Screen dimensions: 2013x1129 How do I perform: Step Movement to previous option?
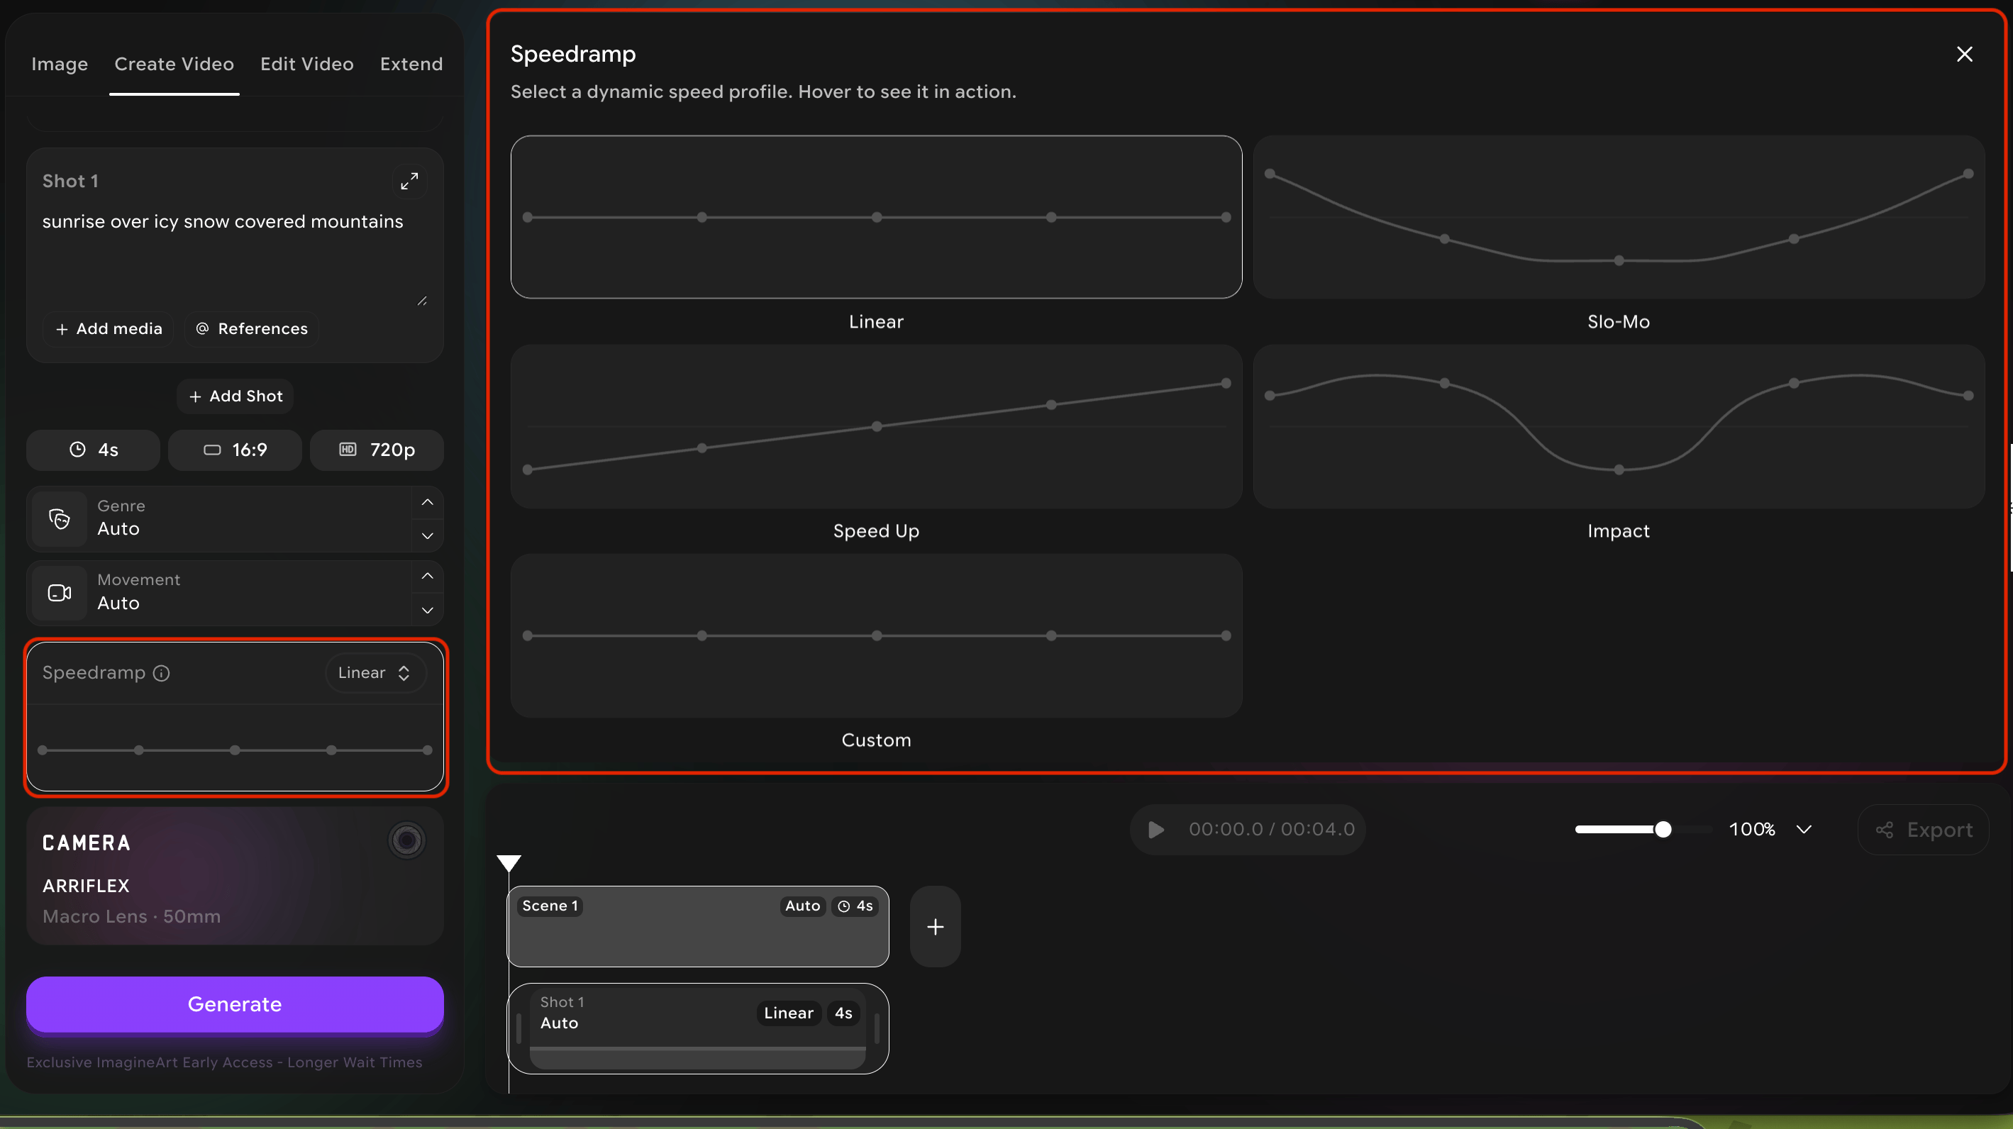pyautogui.click(x=428, y=576)
